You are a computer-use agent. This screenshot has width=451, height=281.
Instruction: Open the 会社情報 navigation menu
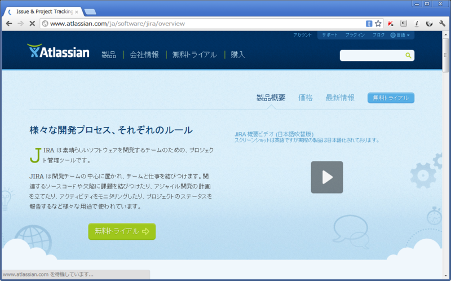pyautogui.click(x=144, y=54)
